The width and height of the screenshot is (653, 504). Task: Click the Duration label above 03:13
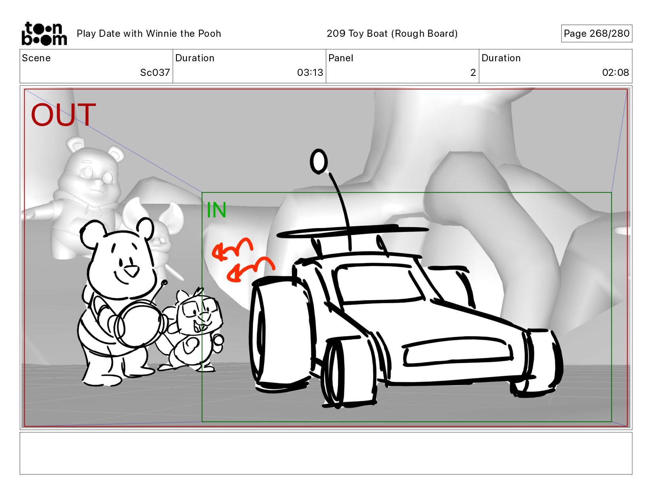(195, 58)
